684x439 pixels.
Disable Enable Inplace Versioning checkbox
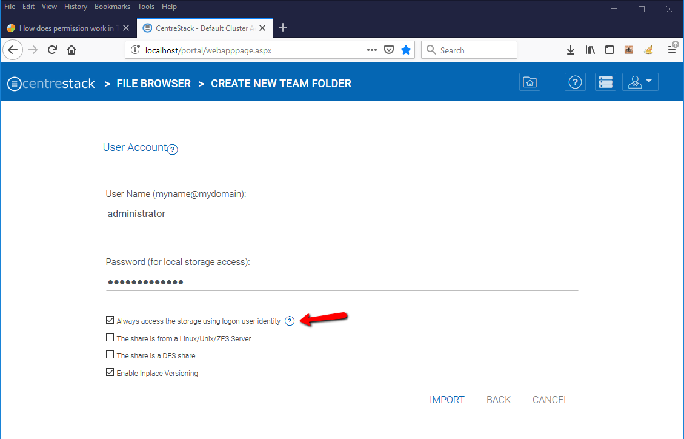point(110,372)
